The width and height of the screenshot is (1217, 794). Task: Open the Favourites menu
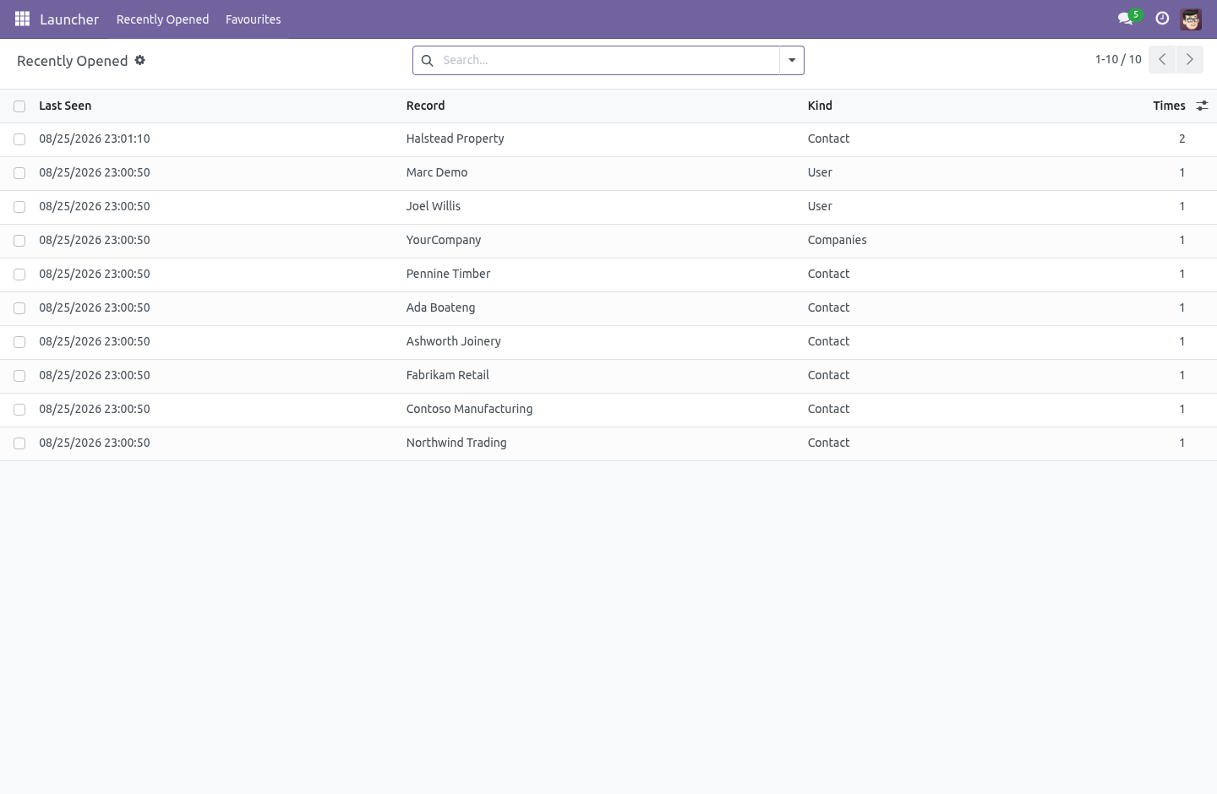coord(253,19)
